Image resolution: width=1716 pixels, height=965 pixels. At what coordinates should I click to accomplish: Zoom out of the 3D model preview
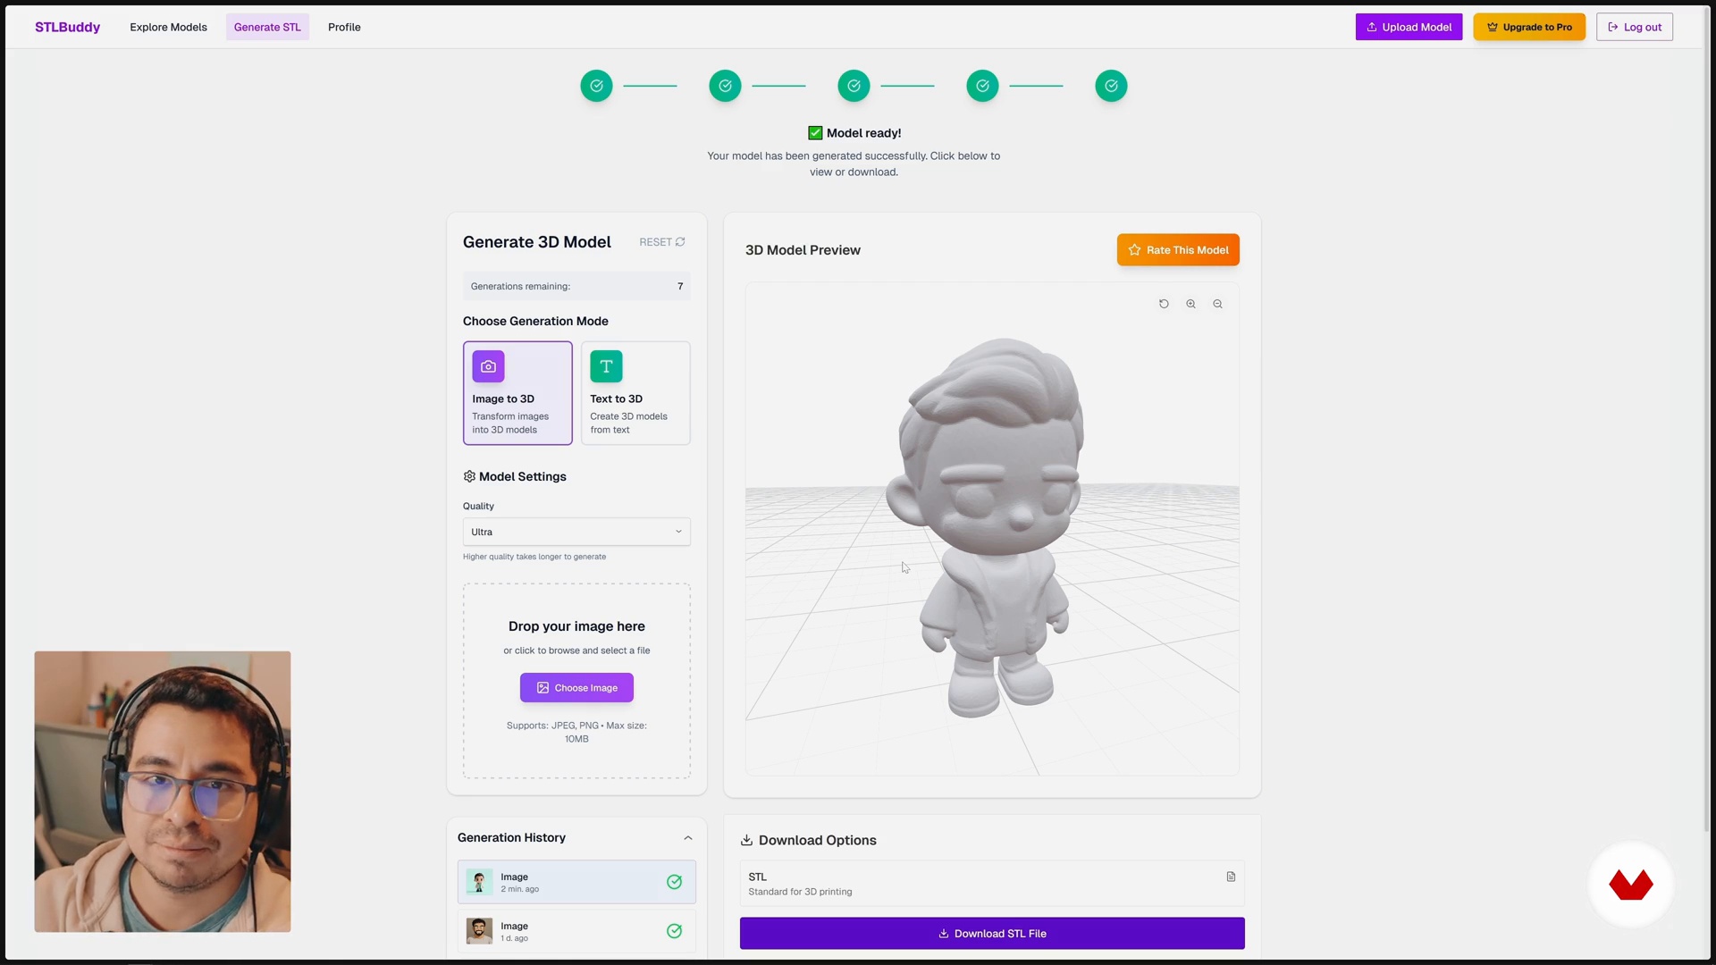(1217, 304)
